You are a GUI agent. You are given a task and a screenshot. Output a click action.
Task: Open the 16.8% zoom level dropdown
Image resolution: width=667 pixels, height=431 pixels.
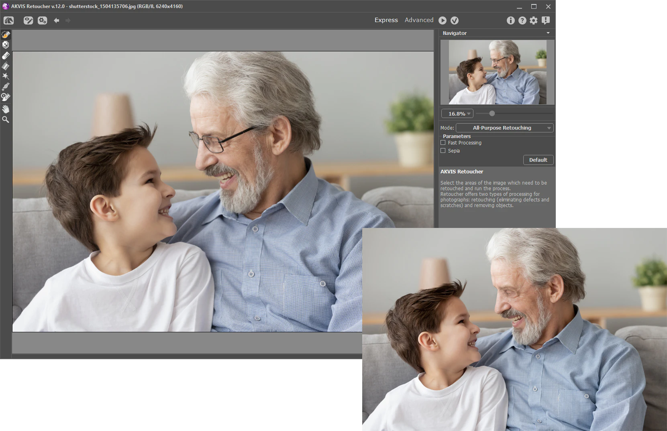pos(457,114)
